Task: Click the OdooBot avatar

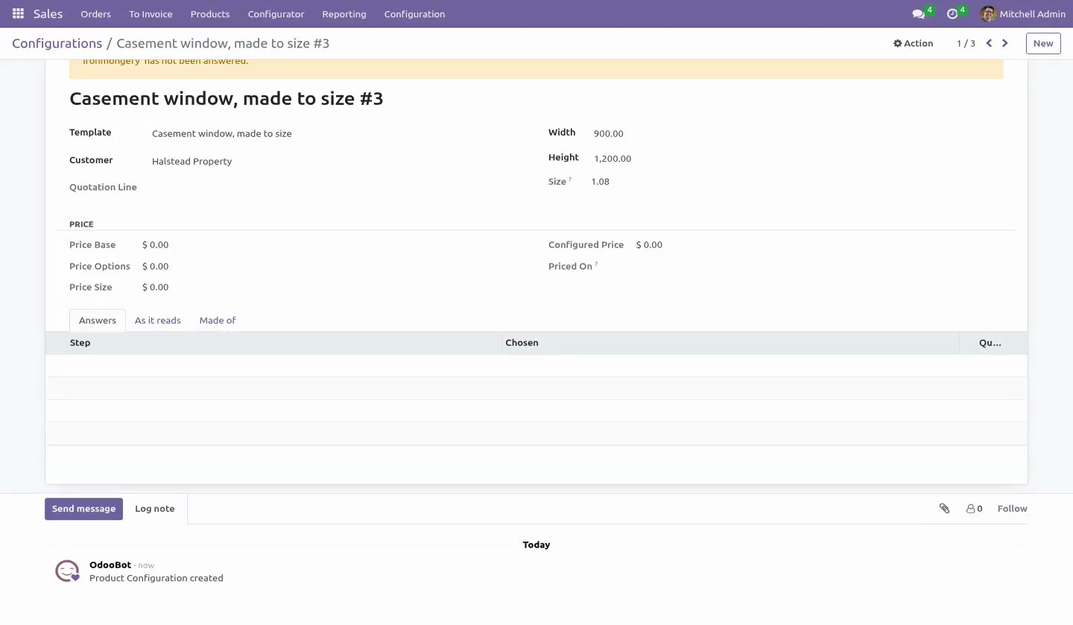Action: coord(67,571)
